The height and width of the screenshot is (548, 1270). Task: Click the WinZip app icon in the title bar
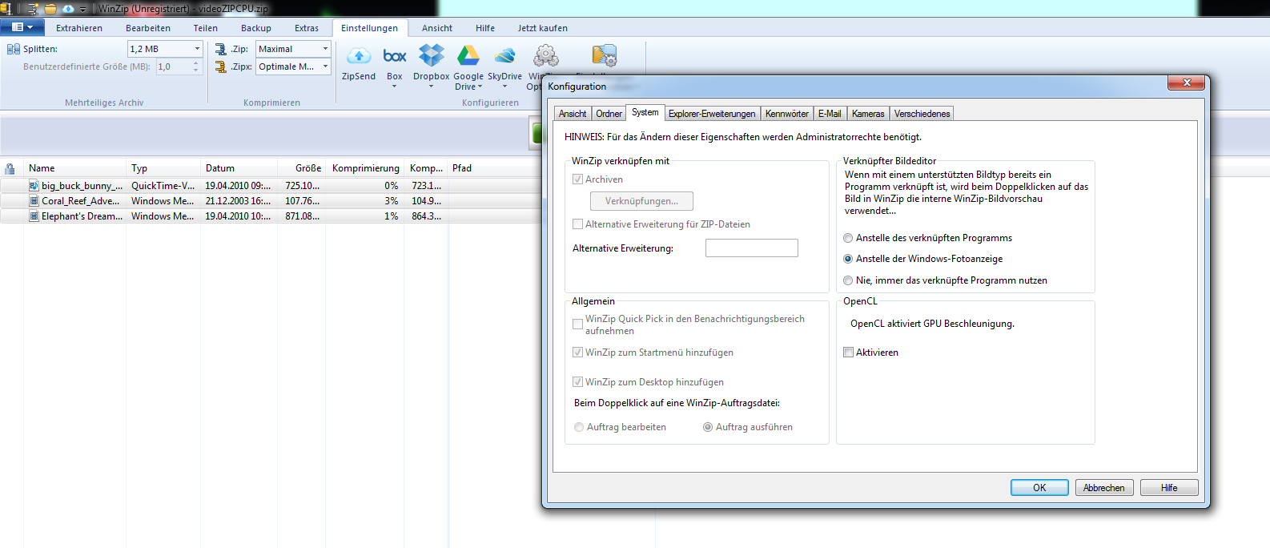click(x=6, y=9)
